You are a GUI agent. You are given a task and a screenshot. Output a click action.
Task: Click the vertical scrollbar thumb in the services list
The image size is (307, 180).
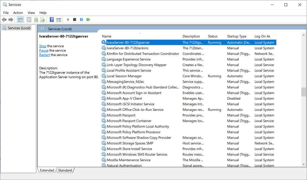(304, 92)
